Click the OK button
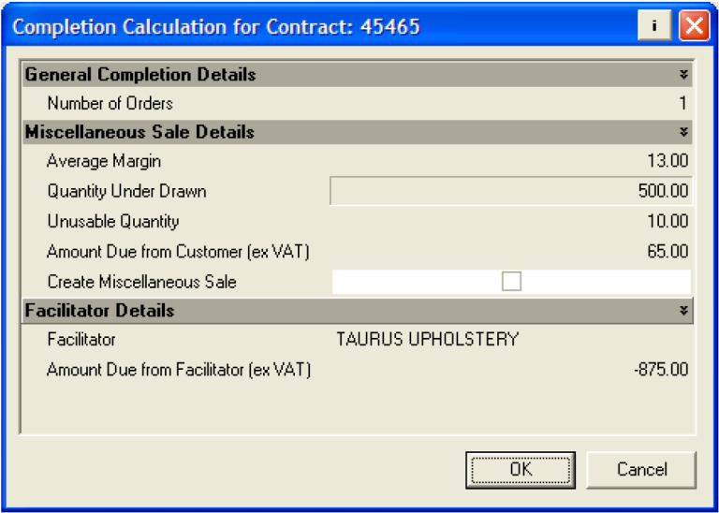Screen dimensions: 719x513 click(521, 469)
